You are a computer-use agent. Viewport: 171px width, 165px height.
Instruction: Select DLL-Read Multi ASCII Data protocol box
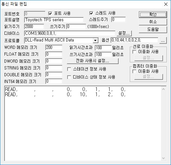point(61,41)
